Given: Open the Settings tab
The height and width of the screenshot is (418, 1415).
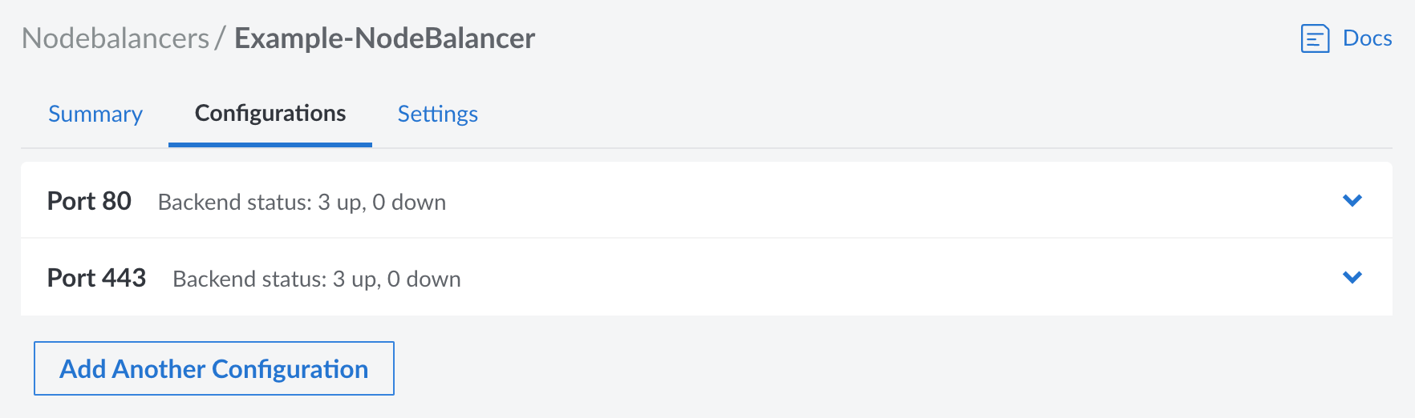Looking at the screenshot, I should pyautogui.click(x=437, y=114).
